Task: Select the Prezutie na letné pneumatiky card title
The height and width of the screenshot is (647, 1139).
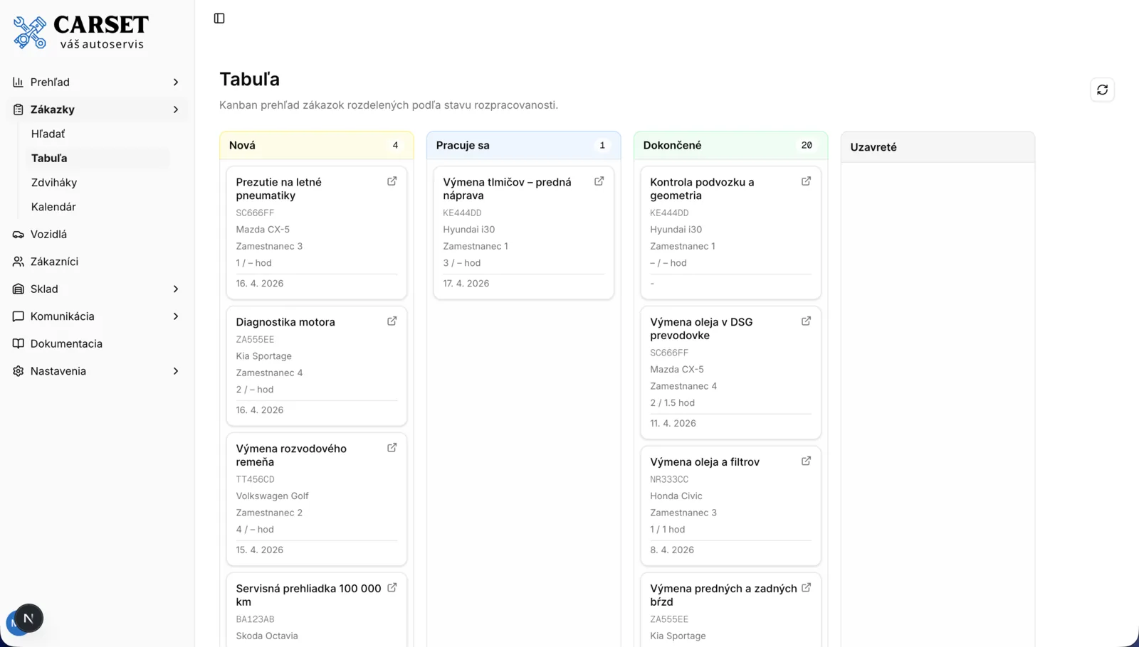Action: pos(278,189)
